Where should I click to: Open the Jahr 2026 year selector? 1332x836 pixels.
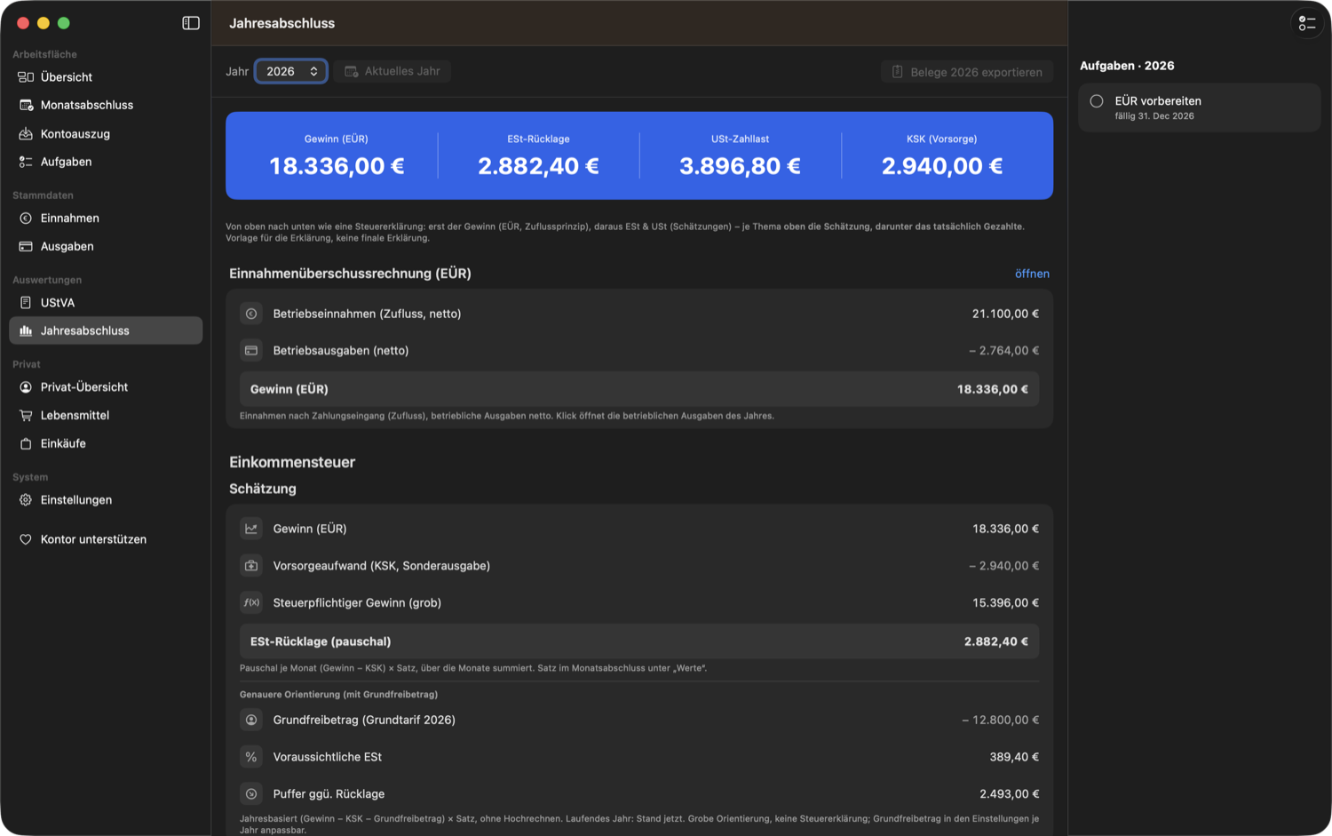click(x=291, y=71)
